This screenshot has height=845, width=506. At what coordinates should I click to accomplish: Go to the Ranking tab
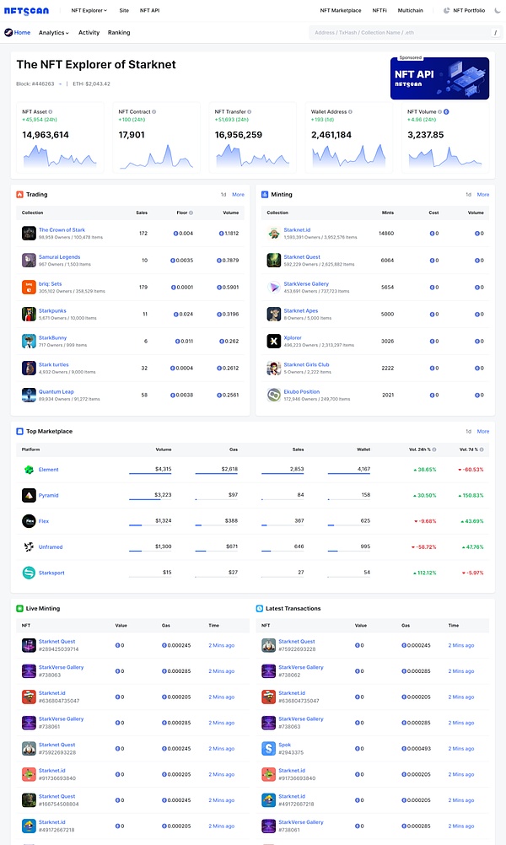click(x=119, y=33)
